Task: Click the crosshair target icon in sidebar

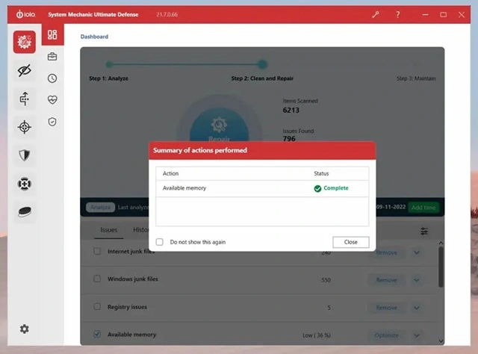Action: (x=25, y=127)
